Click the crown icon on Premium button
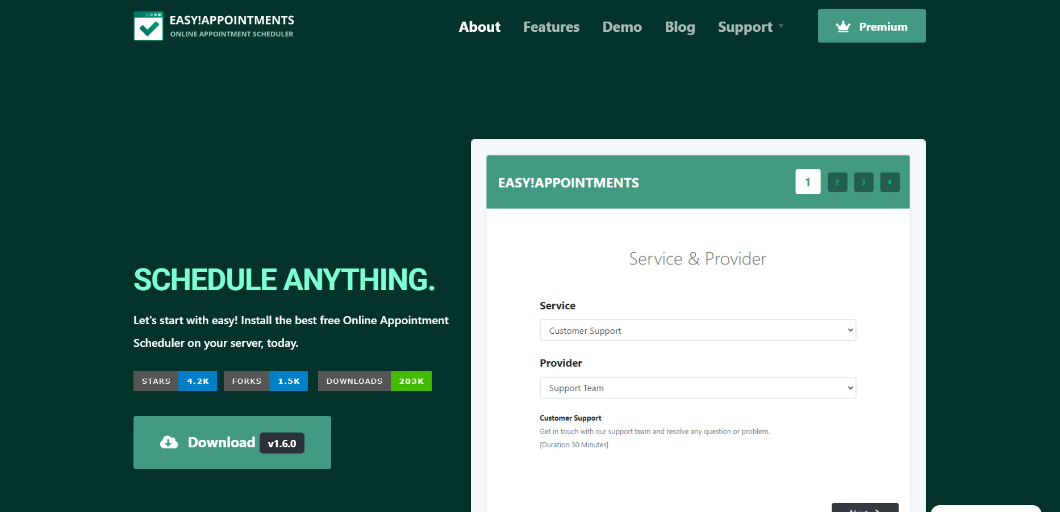The width and height of the screenshot is (1060, 512). click(x=843, y=27)
